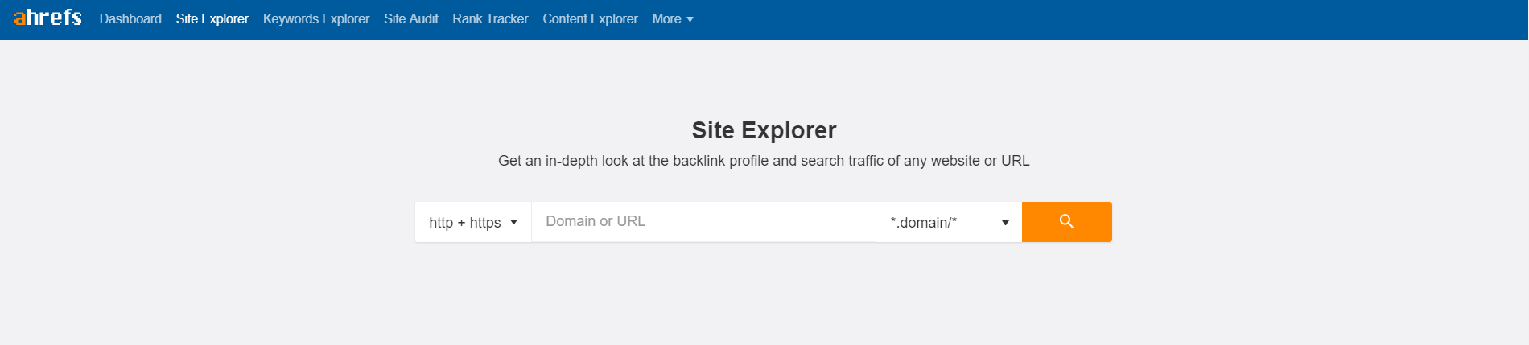Open Content Explorer
The width and height of the screenshot is (1529, 345).
(590, 18)
